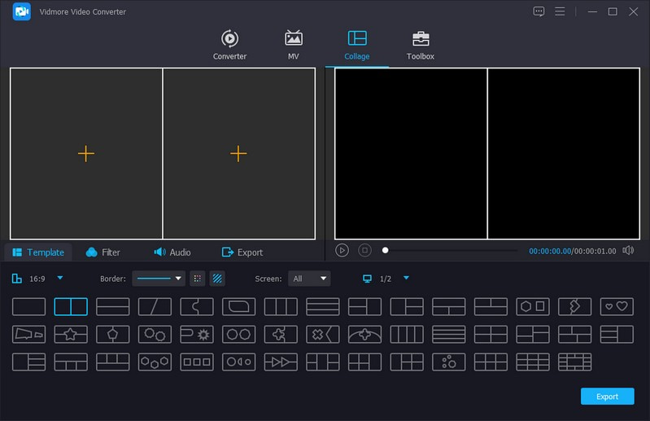Choose the single-screen layout template

pyautogui.click(x=28, y=307)
